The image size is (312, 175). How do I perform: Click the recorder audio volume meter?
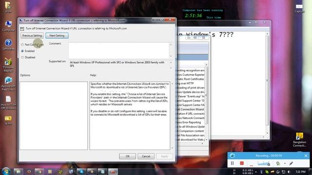pyautogui.click(x=263, y=163)
